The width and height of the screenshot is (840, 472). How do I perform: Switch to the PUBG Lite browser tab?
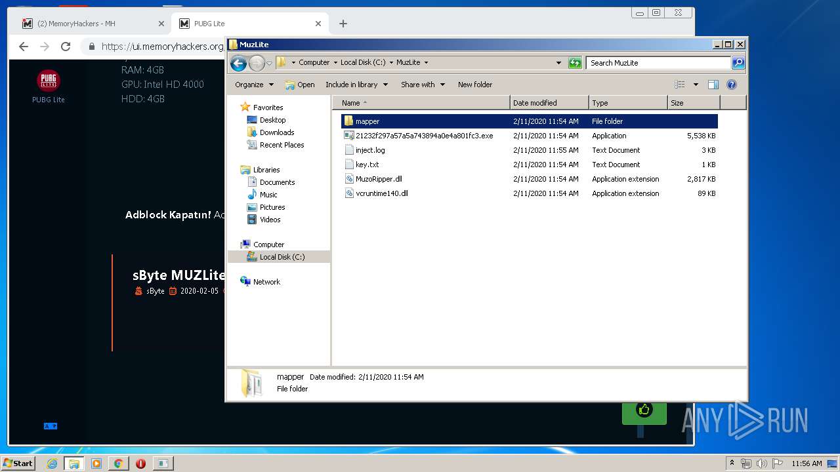pyautogui.click(x=249, y=24)
